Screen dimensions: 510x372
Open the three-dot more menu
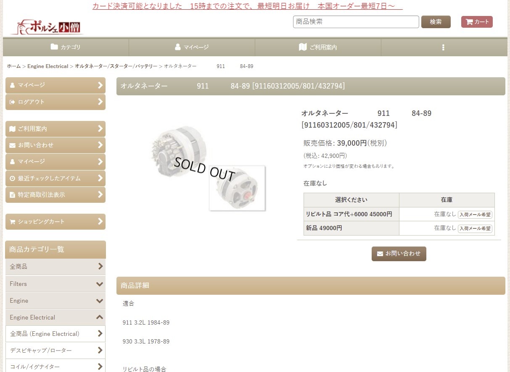point(443,47)
